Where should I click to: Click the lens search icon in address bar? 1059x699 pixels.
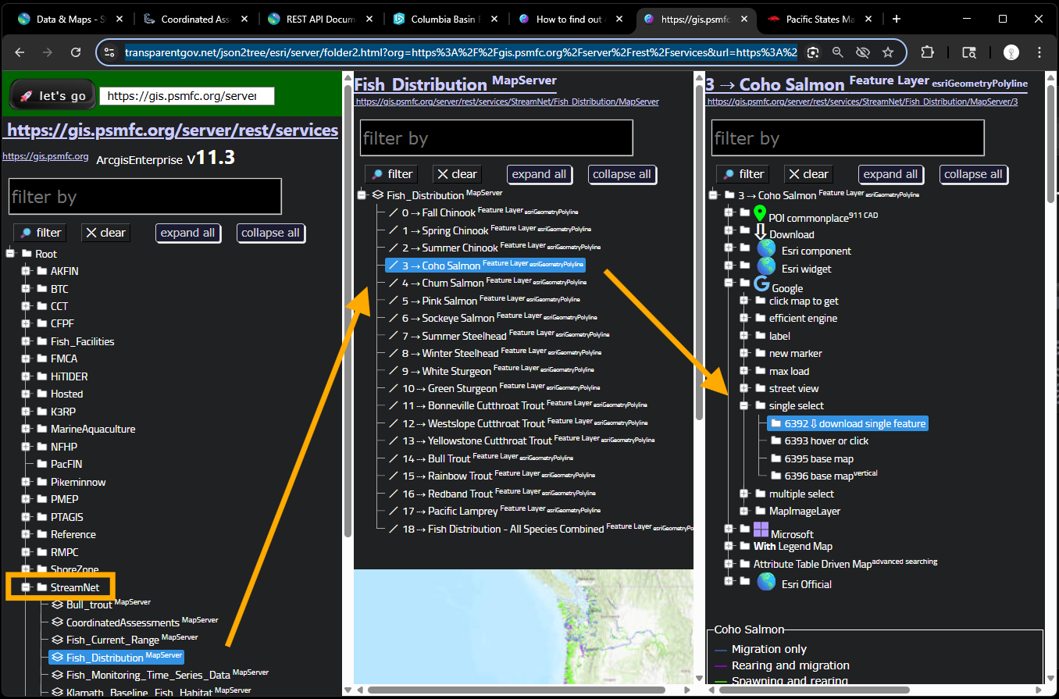click(x=813, y=52)
